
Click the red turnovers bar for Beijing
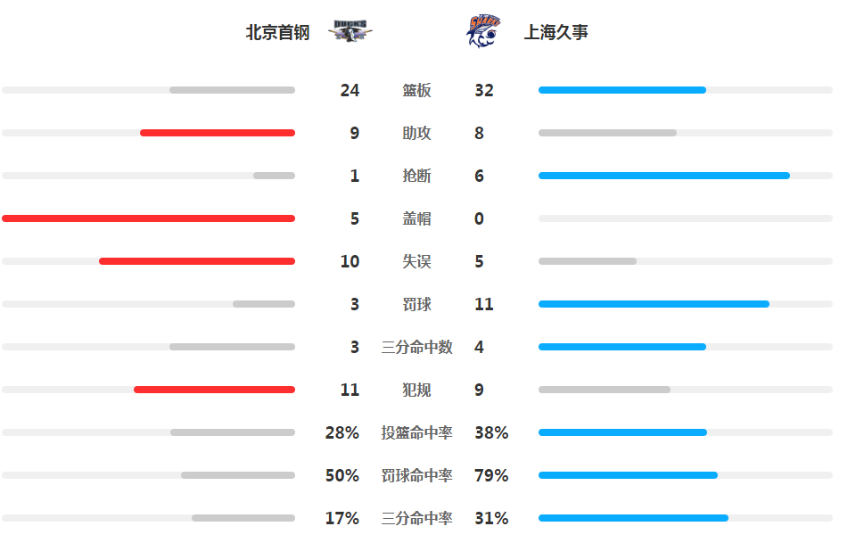pyautogui.click(x=197, y=261)
